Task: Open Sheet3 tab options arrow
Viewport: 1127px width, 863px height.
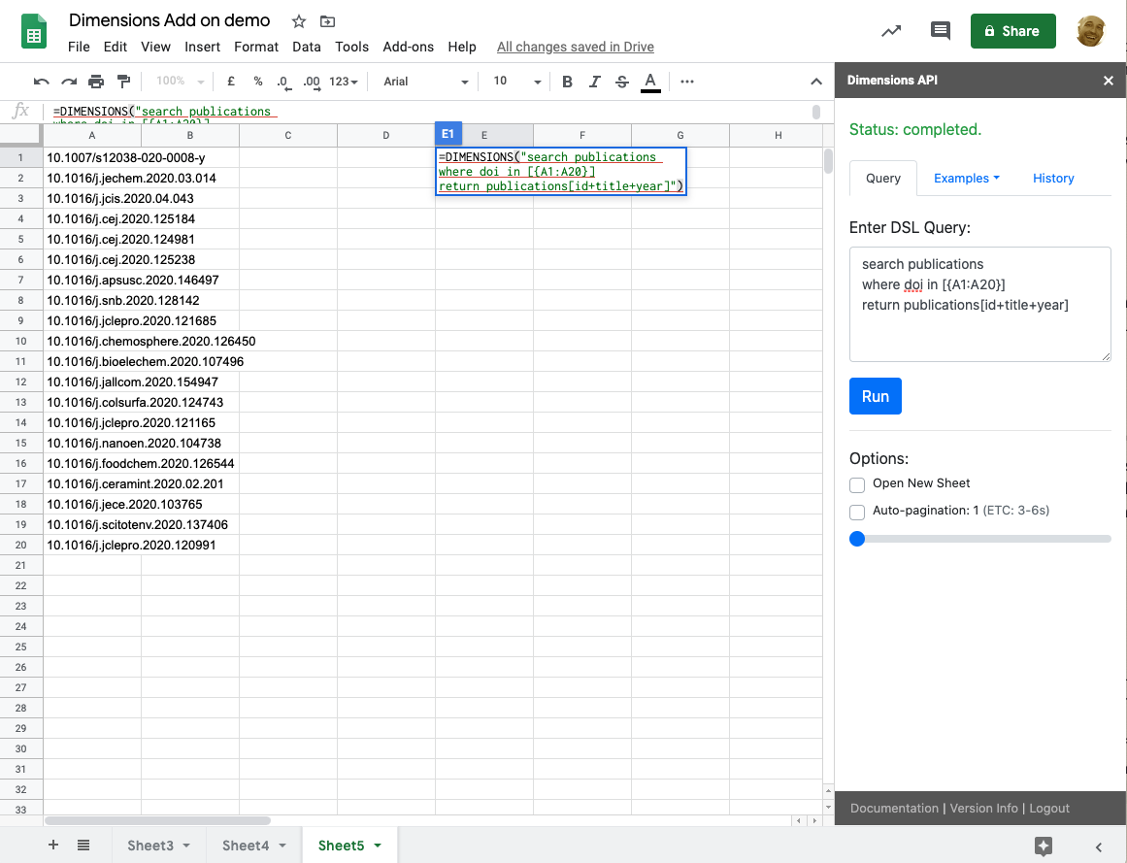Action: click(186, 846)
